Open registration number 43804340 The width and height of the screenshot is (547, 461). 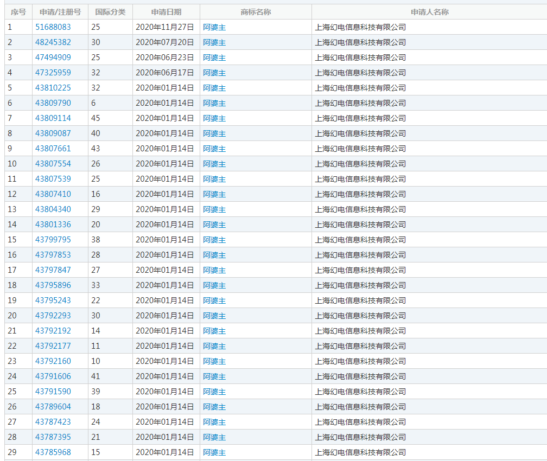point(53,209)
